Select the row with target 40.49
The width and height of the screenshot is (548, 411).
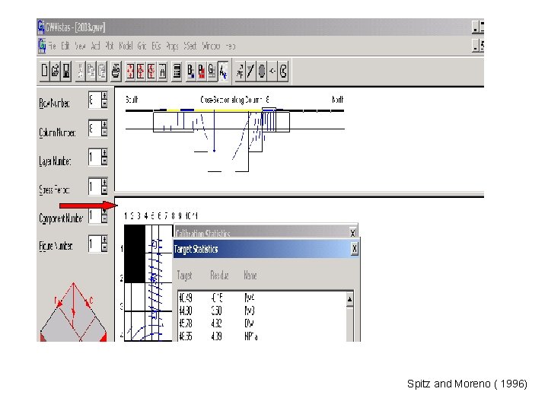(x=261, y=298)
